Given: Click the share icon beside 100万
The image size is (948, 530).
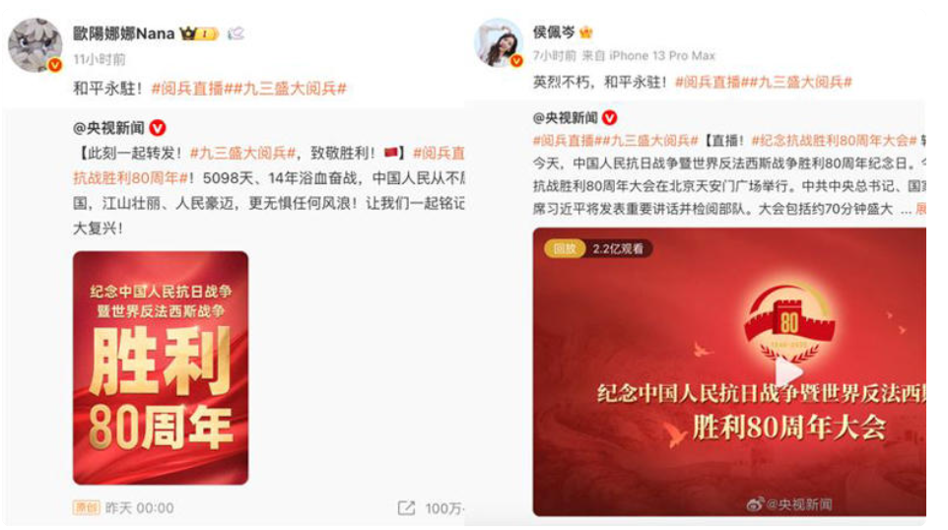Looking at the screenshot, I should (x=406, y=508).
